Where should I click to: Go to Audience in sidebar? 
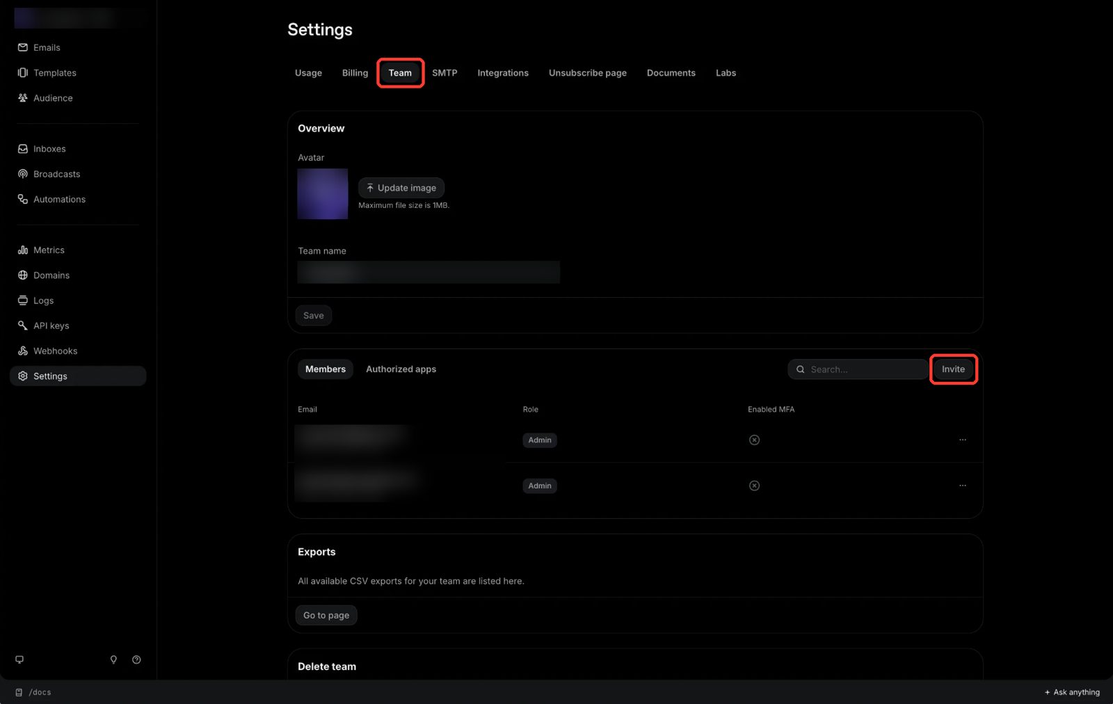click(x=45, y=98)
